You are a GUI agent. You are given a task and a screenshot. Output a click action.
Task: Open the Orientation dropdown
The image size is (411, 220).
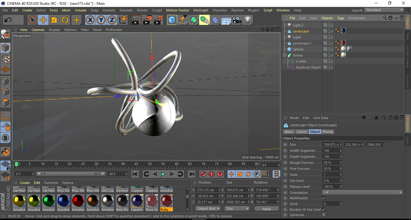point(363,193)
